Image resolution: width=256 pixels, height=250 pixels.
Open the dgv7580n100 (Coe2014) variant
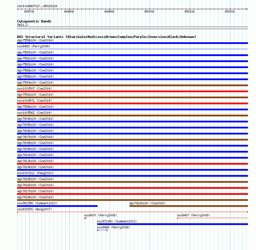pos(35,52)
